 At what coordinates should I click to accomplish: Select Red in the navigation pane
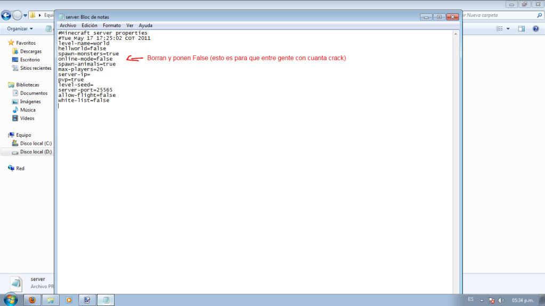pos(20,169)
